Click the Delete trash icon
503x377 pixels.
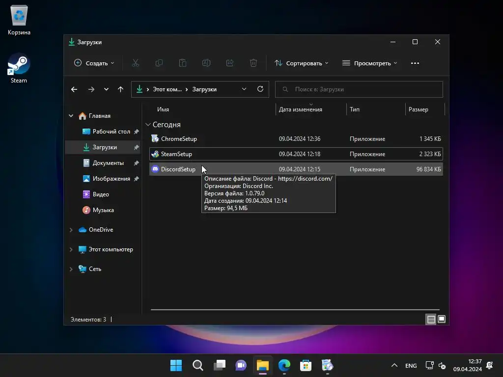pyautogui.click(x=253, y=63)
